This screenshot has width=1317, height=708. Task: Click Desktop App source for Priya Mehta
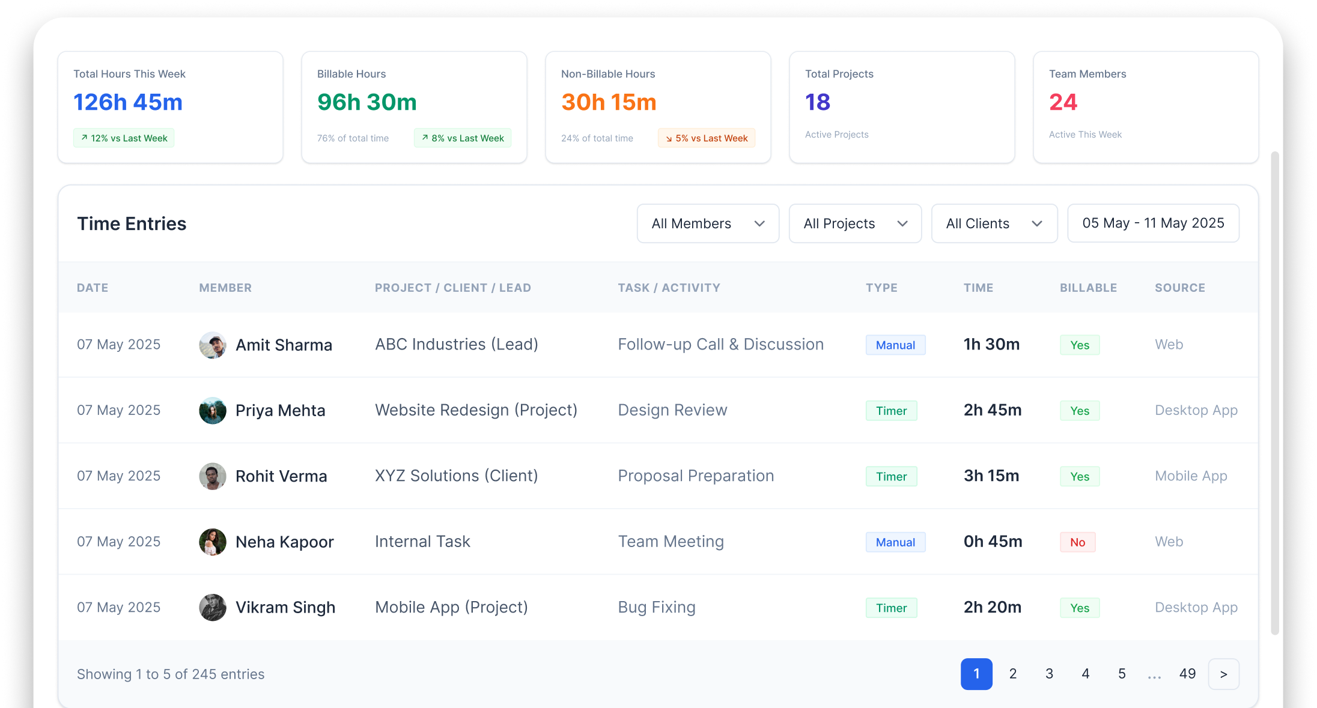tap(1196, 410)
